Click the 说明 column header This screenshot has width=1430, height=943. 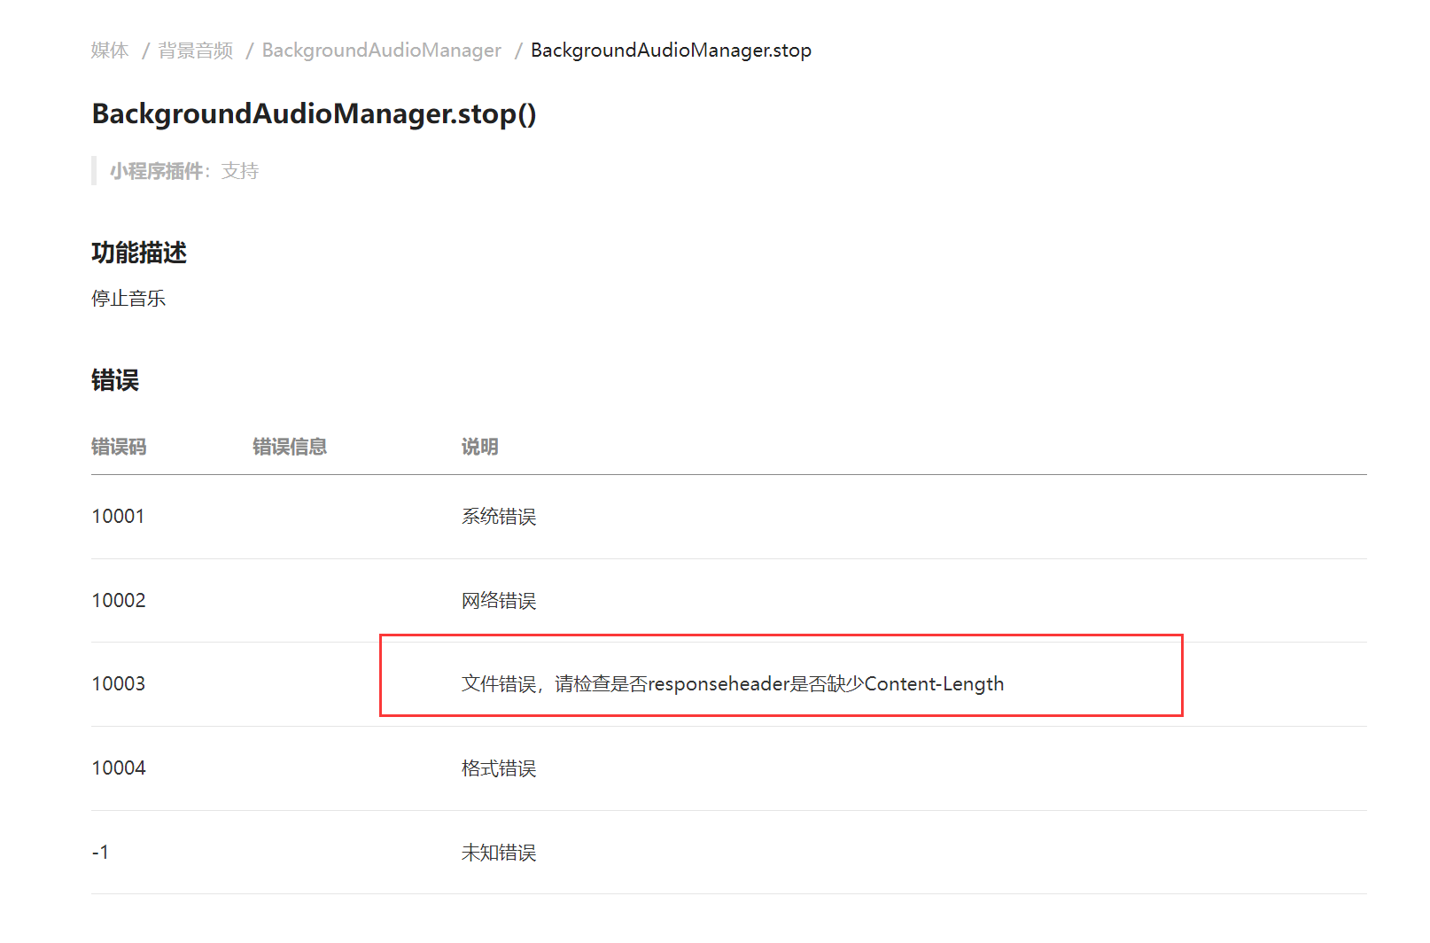click(x=479, y=447)
